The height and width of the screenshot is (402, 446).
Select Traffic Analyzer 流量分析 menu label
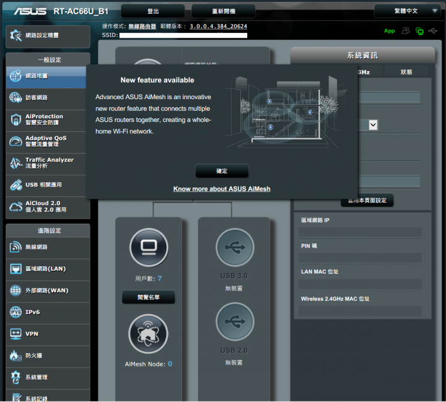click(x=50, y=163)
